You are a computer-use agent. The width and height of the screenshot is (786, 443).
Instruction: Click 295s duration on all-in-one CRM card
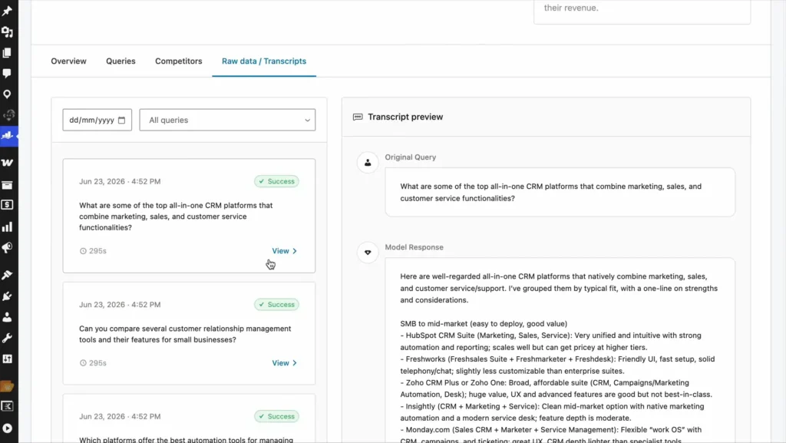tap(93, 251)
